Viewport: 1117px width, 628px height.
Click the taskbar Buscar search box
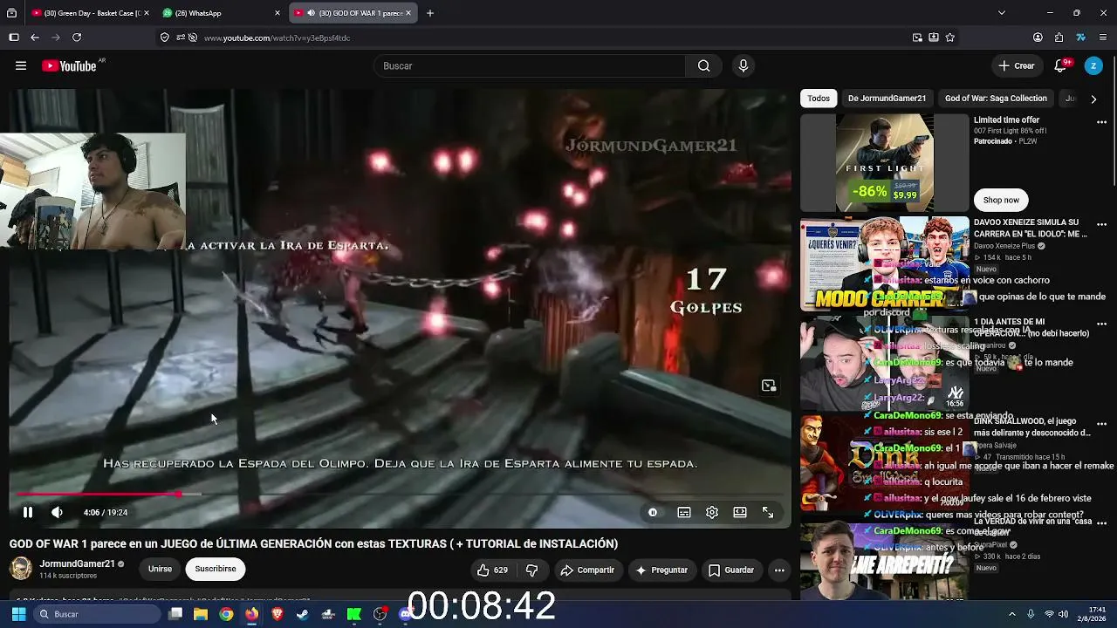pos(98,614)
